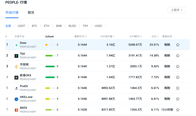Click the PEOPLE/USDT pair under 币安网
The image size is (196, 116).
pyautogui.click(x=28, y=68)
